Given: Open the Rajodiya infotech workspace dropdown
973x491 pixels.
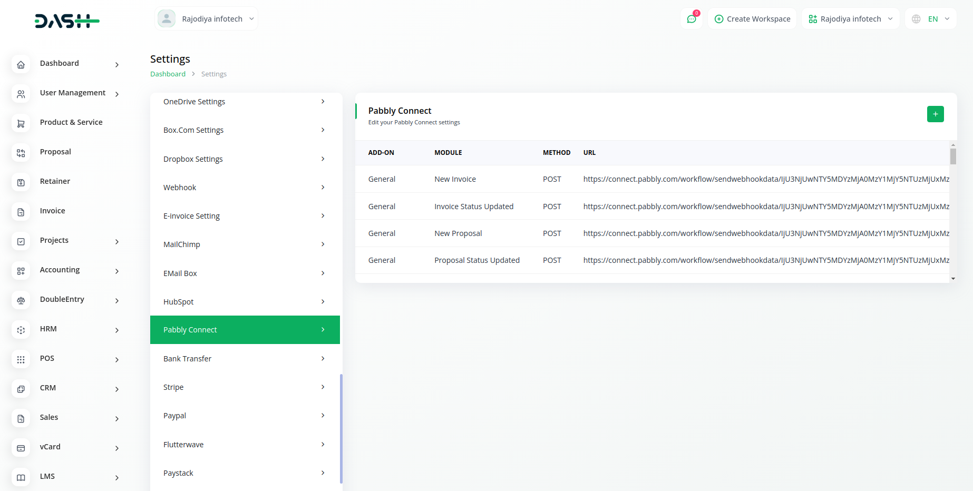Looking at the screenshot, I should pos(850,19).
